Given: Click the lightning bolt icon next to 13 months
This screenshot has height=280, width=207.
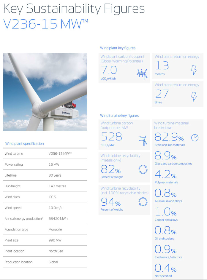Looking at the screenshot, I should 194,70.
